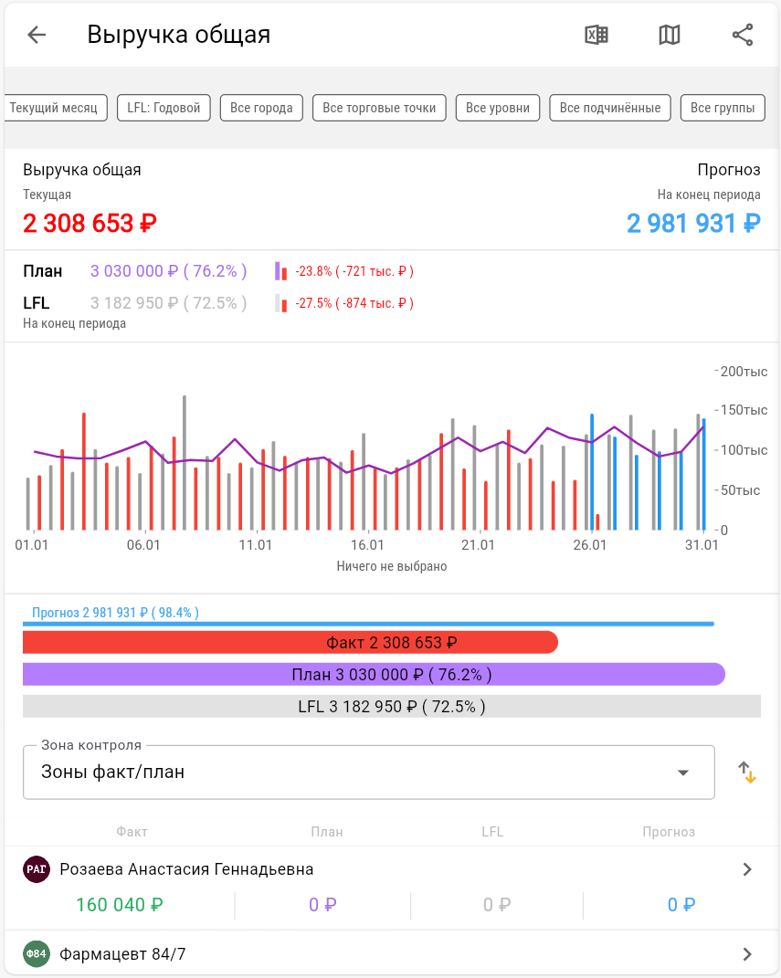
Task: Expand the Фармацевт 84/7 row chevron
Action: pos(747,954)
